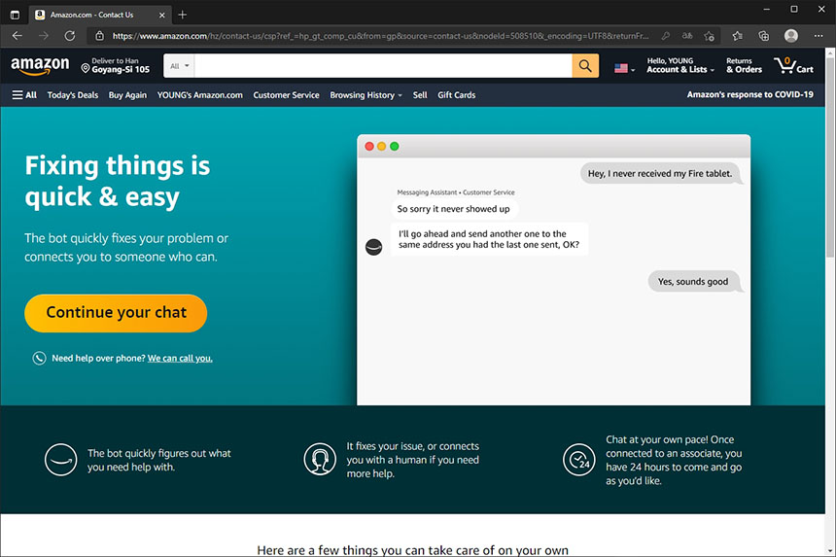Click 'Here are a few things' heading
This screenshot has width=836, height=557.
413,550
